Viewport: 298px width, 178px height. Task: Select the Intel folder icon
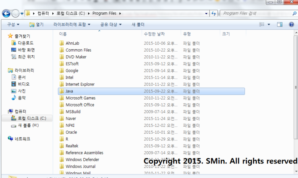(x=62, y=77)
